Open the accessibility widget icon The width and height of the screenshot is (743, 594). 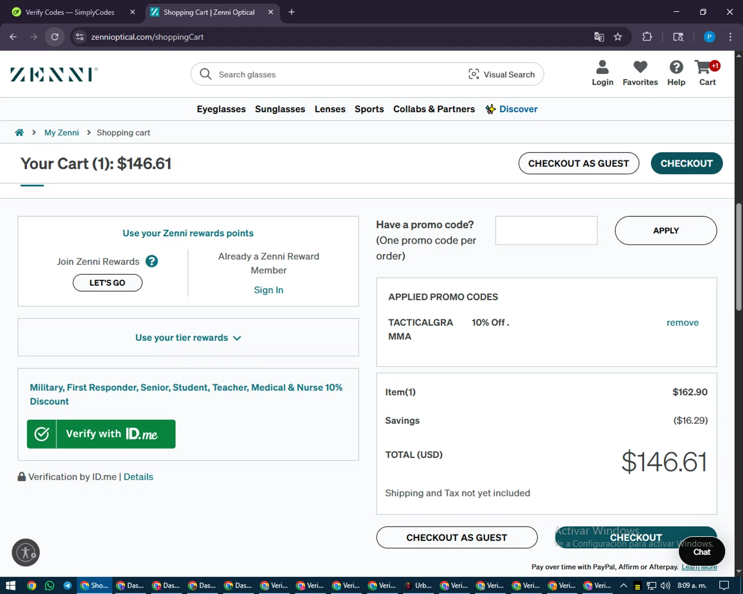tap(26, 552)
